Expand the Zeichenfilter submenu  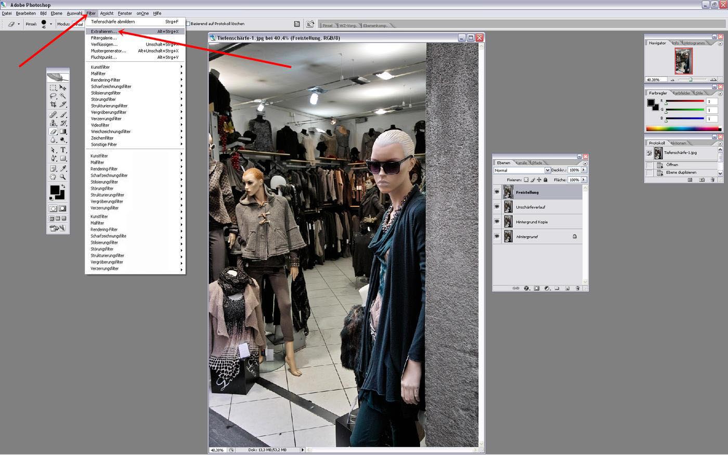pyautogui.click(x=136, y=138)
